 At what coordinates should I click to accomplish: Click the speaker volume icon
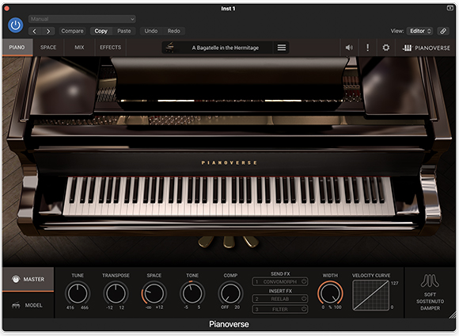(349, 48)
